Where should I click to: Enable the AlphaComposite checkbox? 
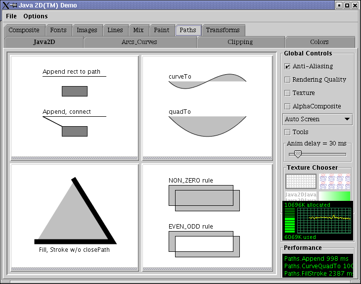click(288, 106)
